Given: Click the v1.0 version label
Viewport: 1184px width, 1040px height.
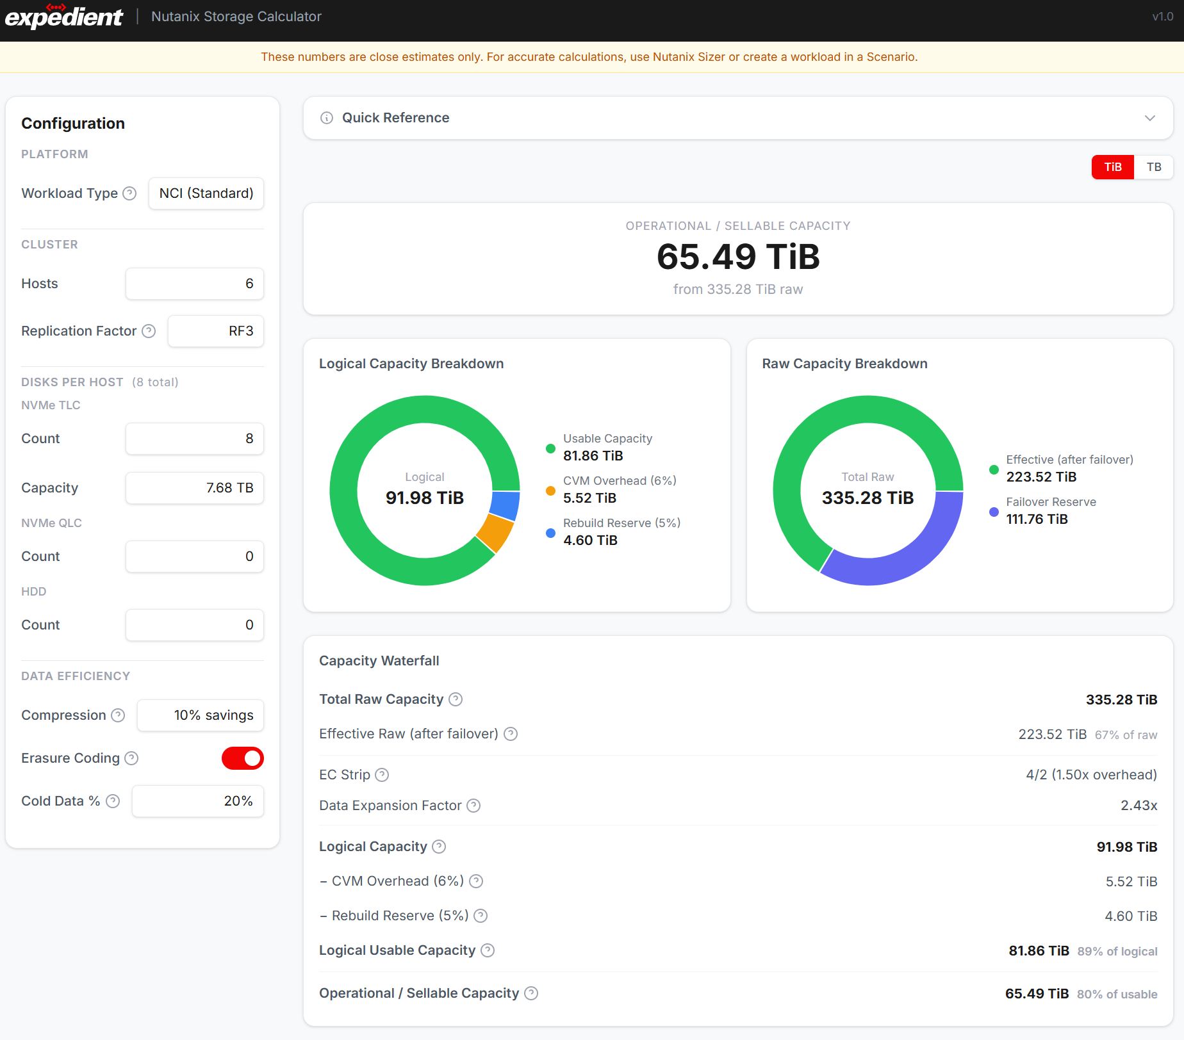Looking at the screenshot, I should click(1162, 17).
